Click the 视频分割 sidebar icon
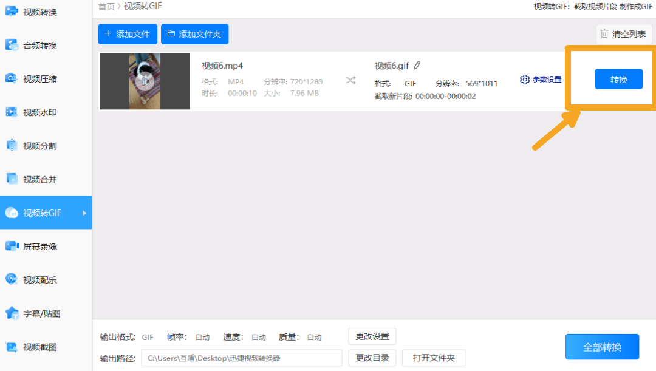This screenshot has width=656, height=371. tap(12, 145)
